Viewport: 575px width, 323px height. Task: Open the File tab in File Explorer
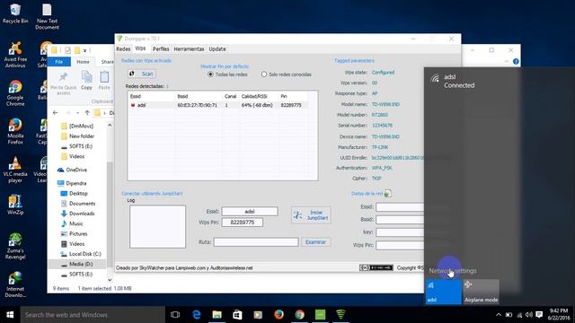click(x=59, y=62)
